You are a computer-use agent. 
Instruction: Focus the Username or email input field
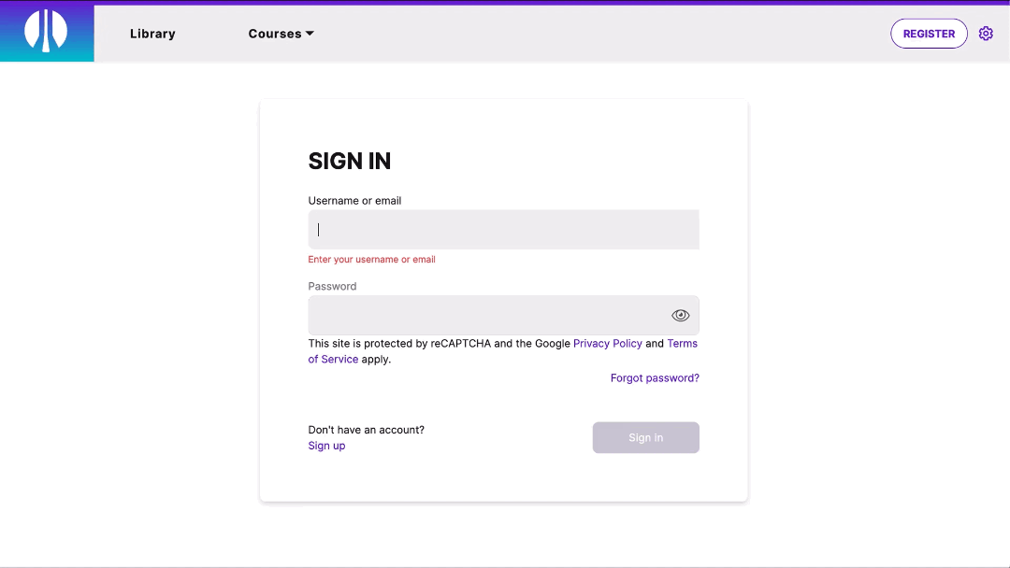(503, 229)
